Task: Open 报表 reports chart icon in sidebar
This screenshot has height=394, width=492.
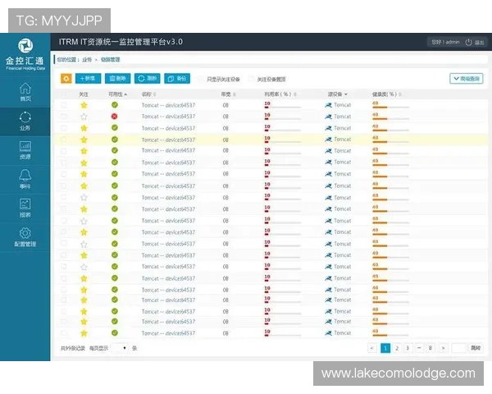Action: (x=25, y=206)
